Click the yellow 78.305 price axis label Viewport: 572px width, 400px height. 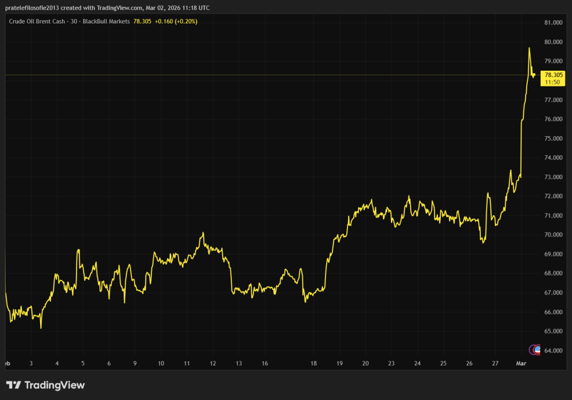553,75
